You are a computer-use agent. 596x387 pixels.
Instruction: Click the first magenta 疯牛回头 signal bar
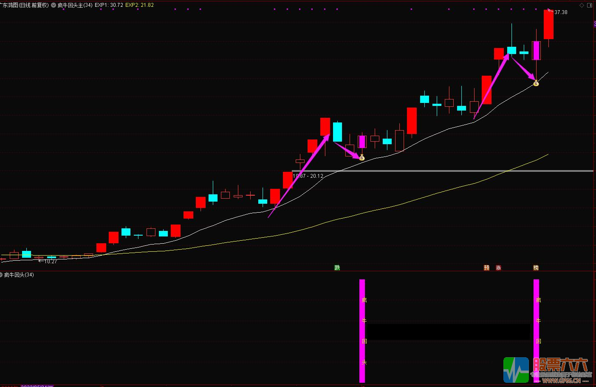pyautogui.click(x=362, y=330)
